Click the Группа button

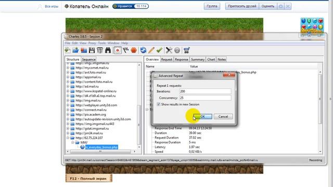[212, 6]
